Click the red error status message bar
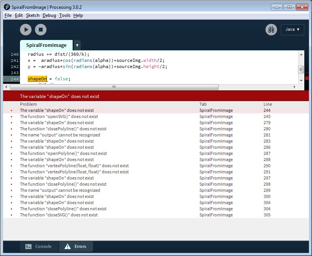The image size is (312, 256). coord(156,96)
